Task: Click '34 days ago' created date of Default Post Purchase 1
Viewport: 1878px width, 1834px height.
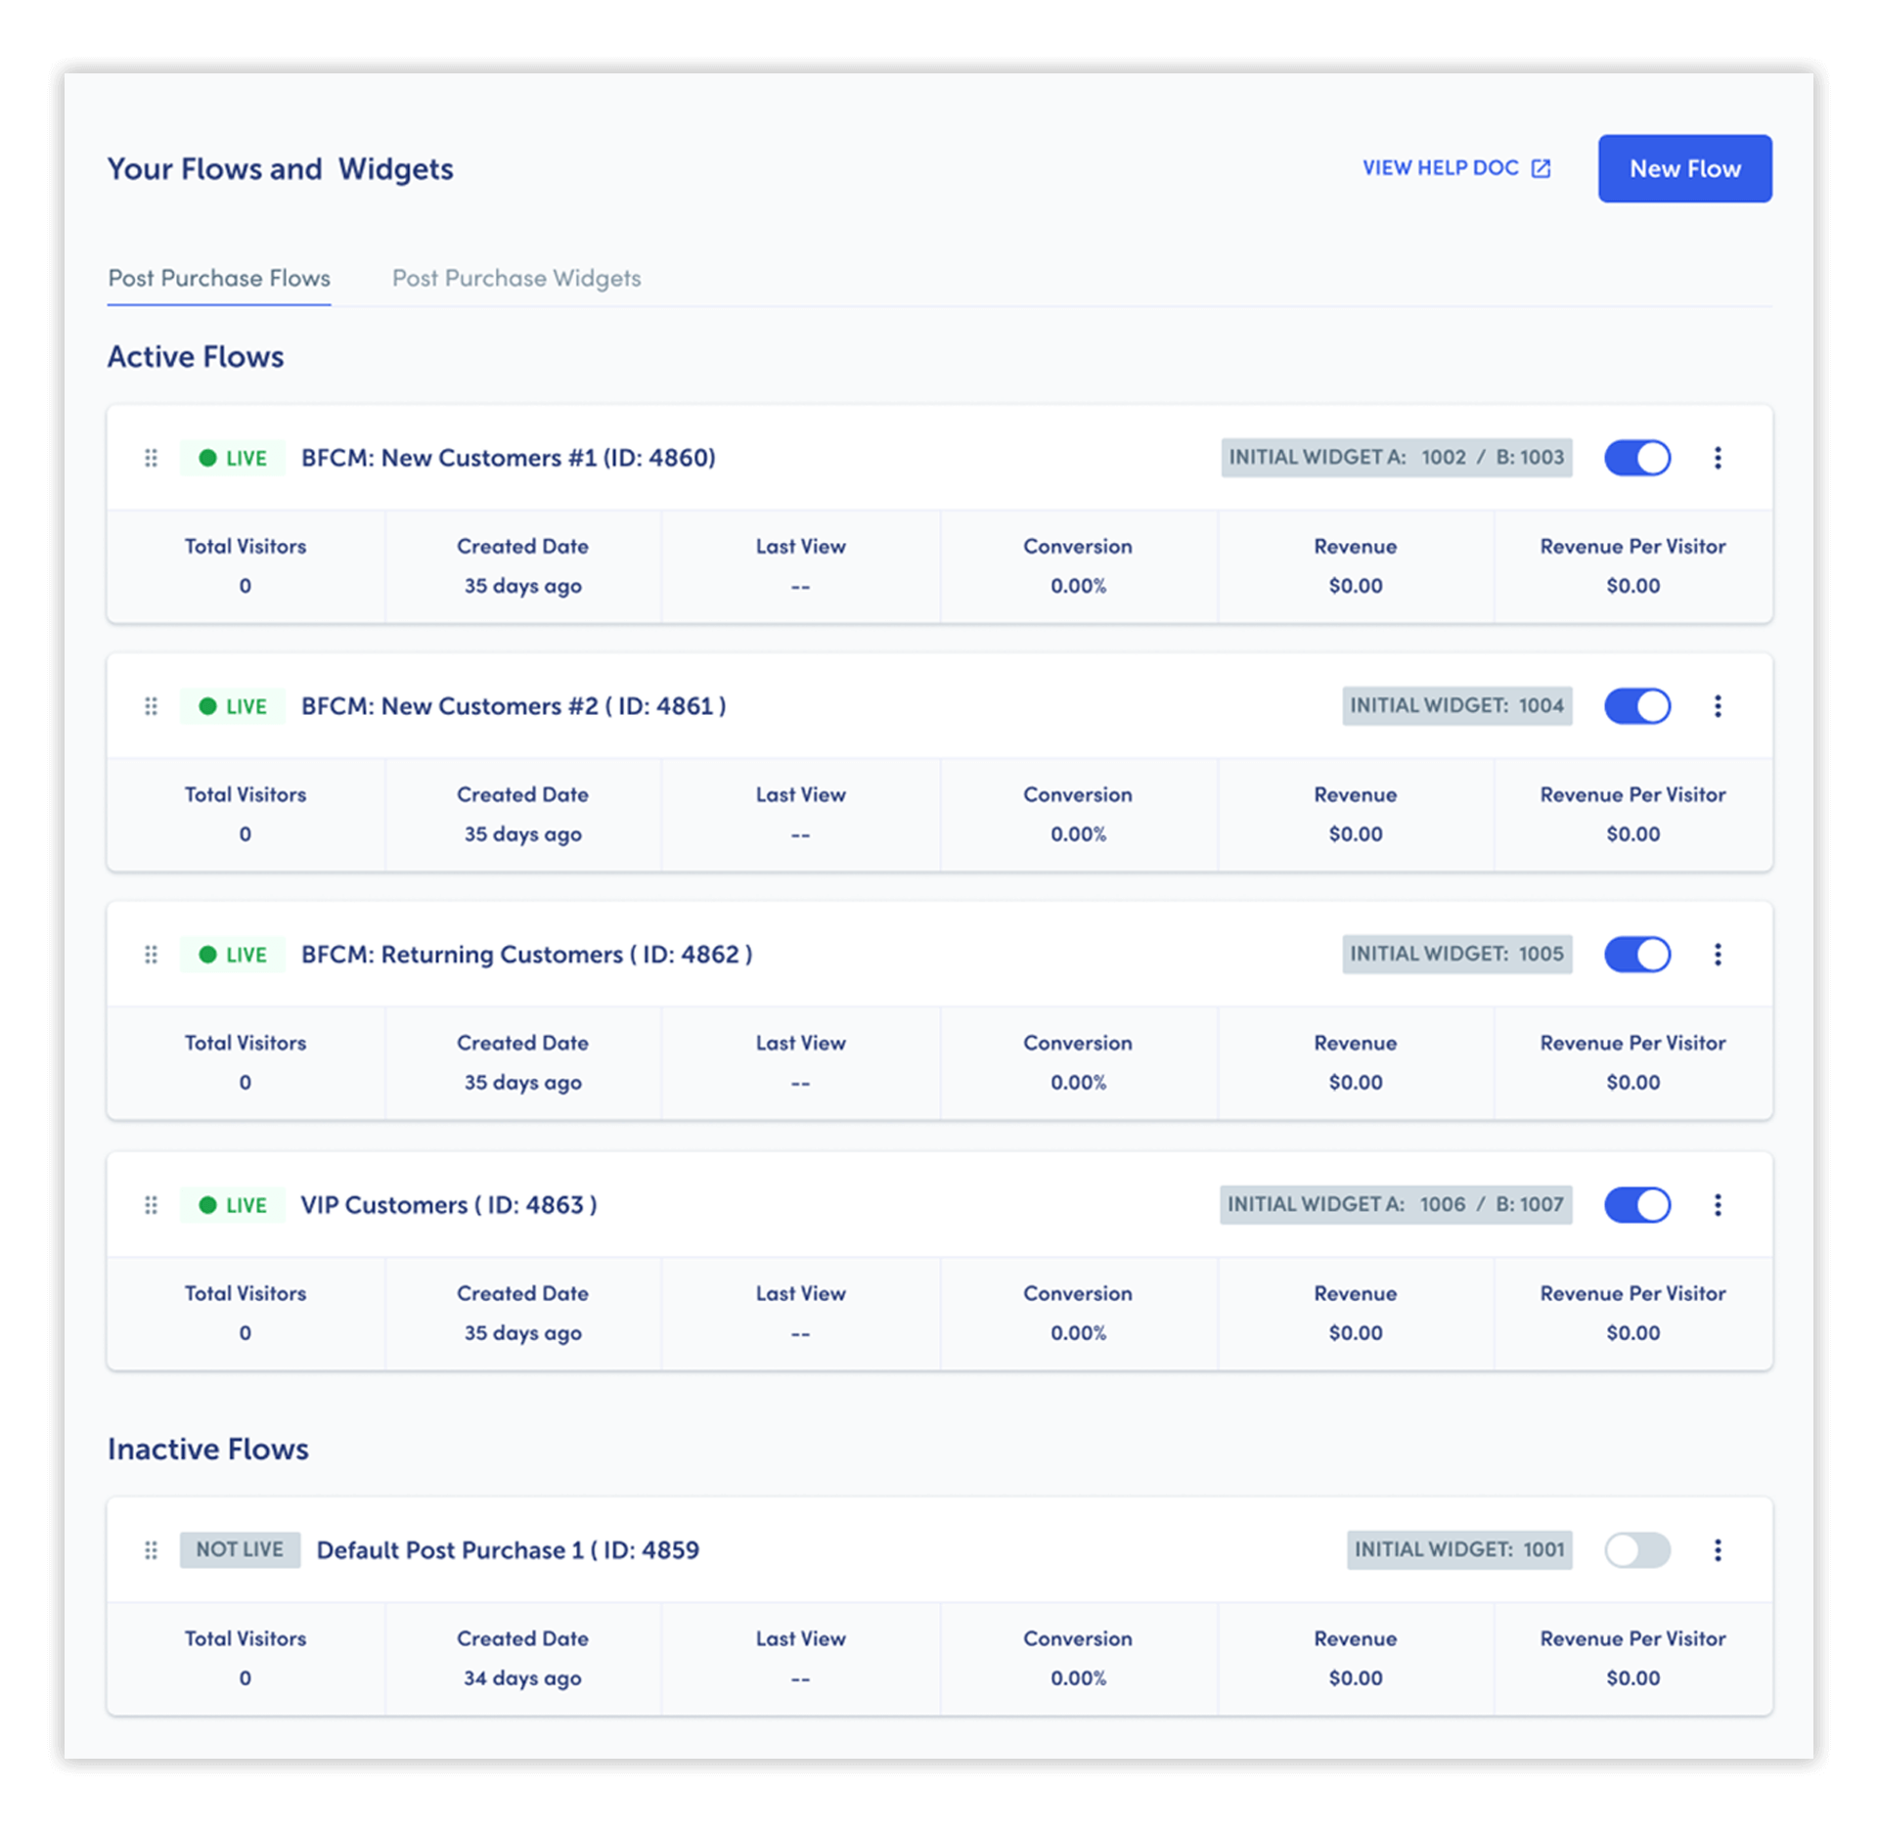Action: (522, 1678)
